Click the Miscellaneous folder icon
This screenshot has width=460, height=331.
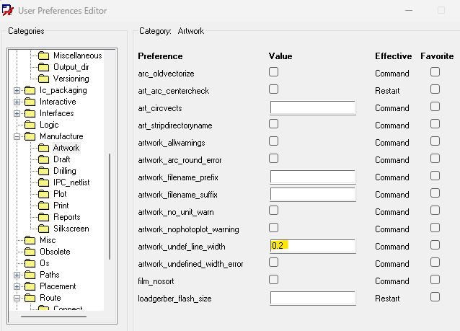43,56
